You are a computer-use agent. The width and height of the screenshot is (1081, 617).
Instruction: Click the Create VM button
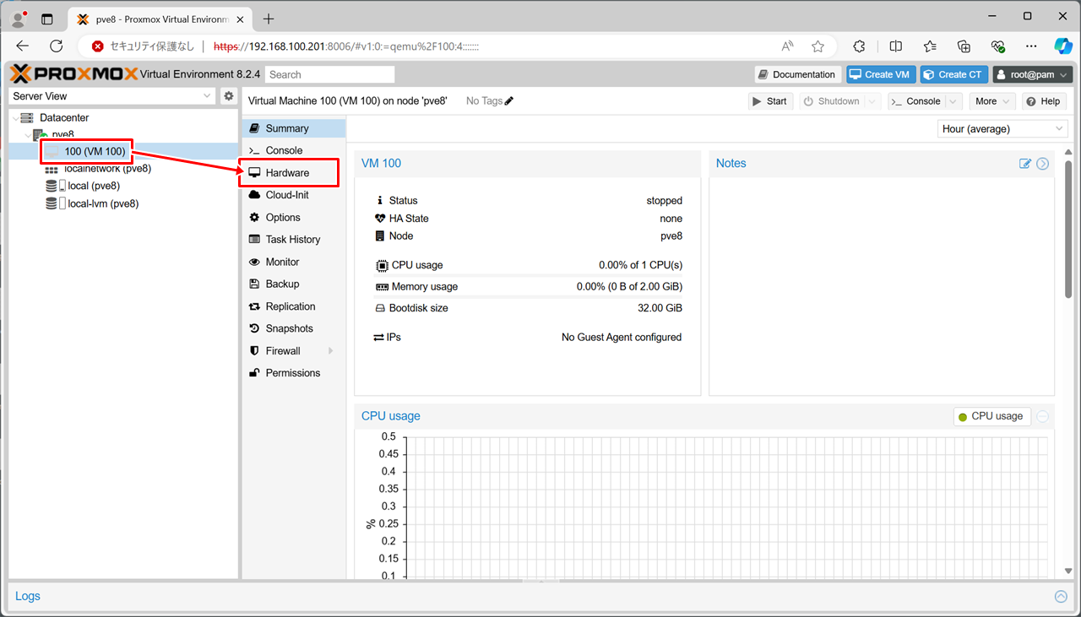point(881,74)
